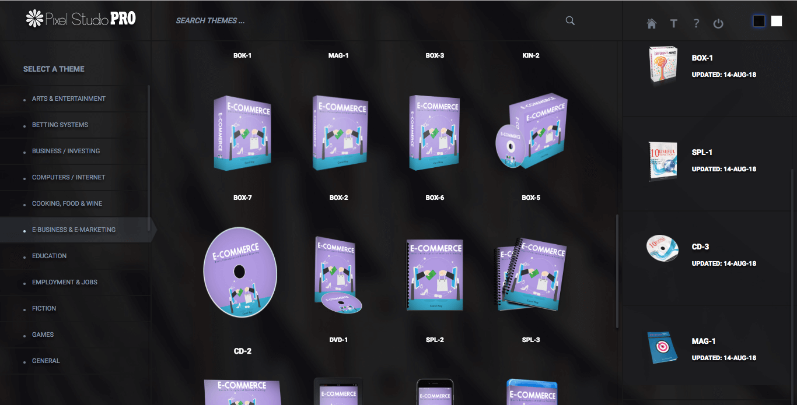Choose the Employment & Jobs category

75,283
